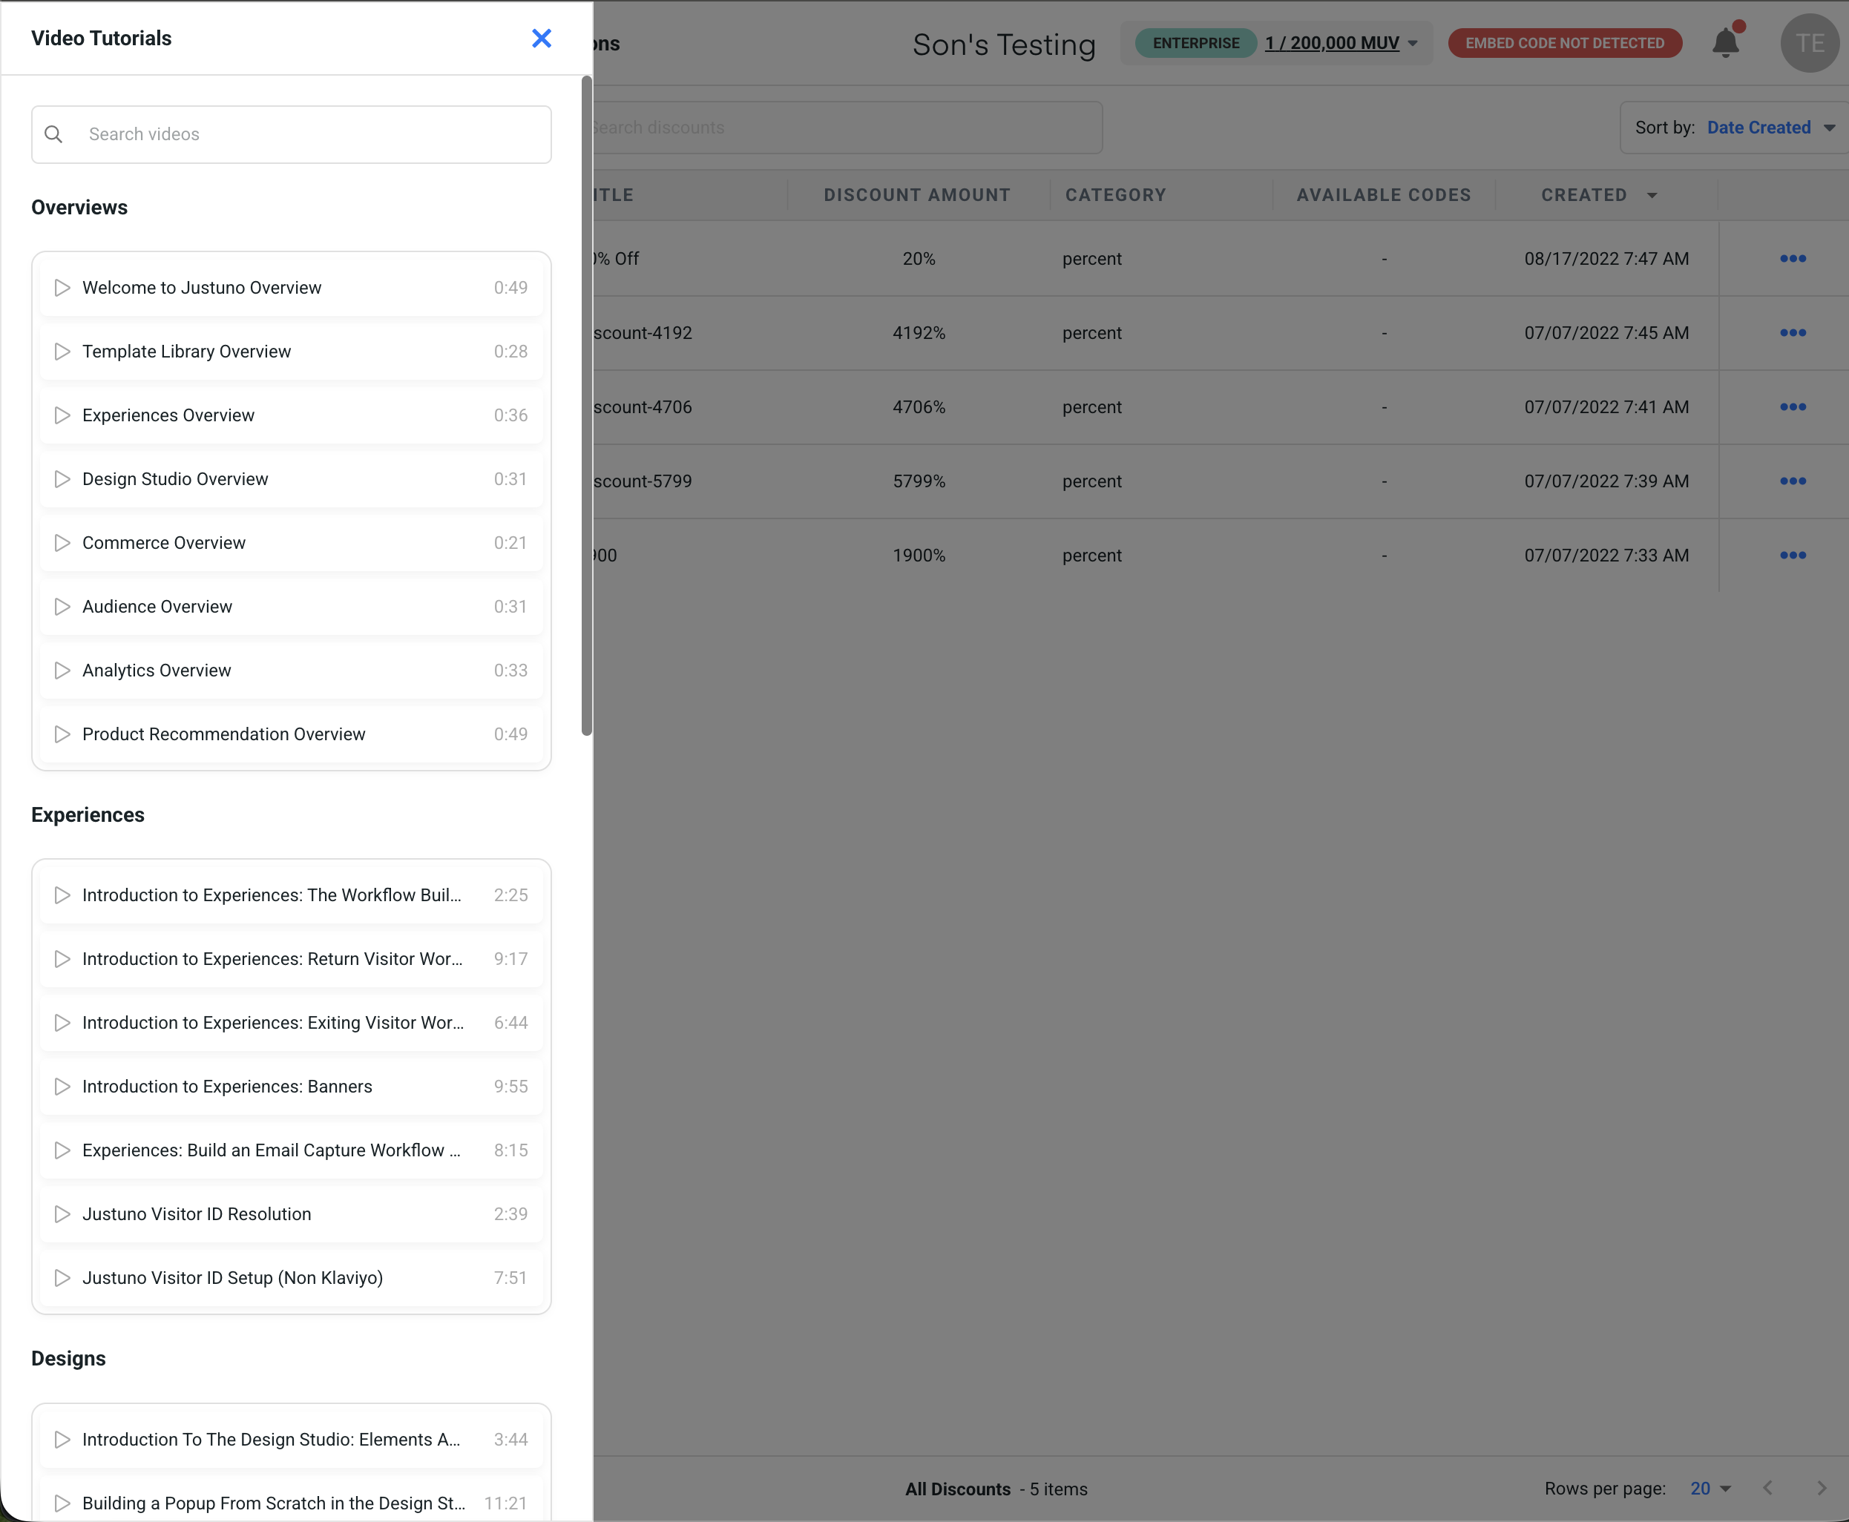Play icon for Exiting Visitor Workflow video

(x=62, y=1023)
